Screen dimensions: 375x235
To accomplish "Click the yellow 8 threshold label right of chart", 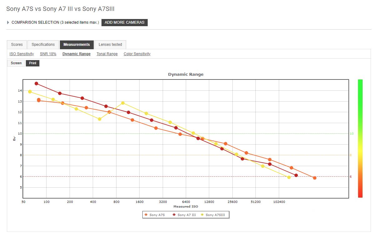I will click(351, 155).
